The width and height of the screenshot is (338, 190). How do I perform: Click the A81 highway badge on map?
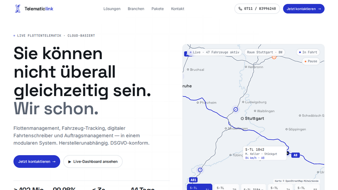tap(193, 180)
